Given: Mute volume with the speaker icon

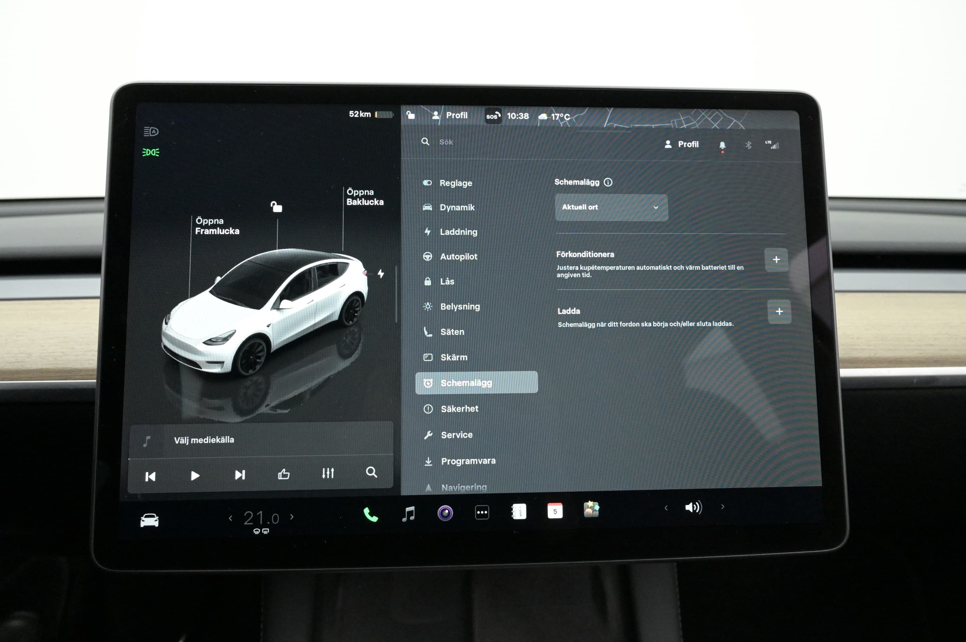Looking at the screenshot, I should pyautogui.click(x=693, y=508).
